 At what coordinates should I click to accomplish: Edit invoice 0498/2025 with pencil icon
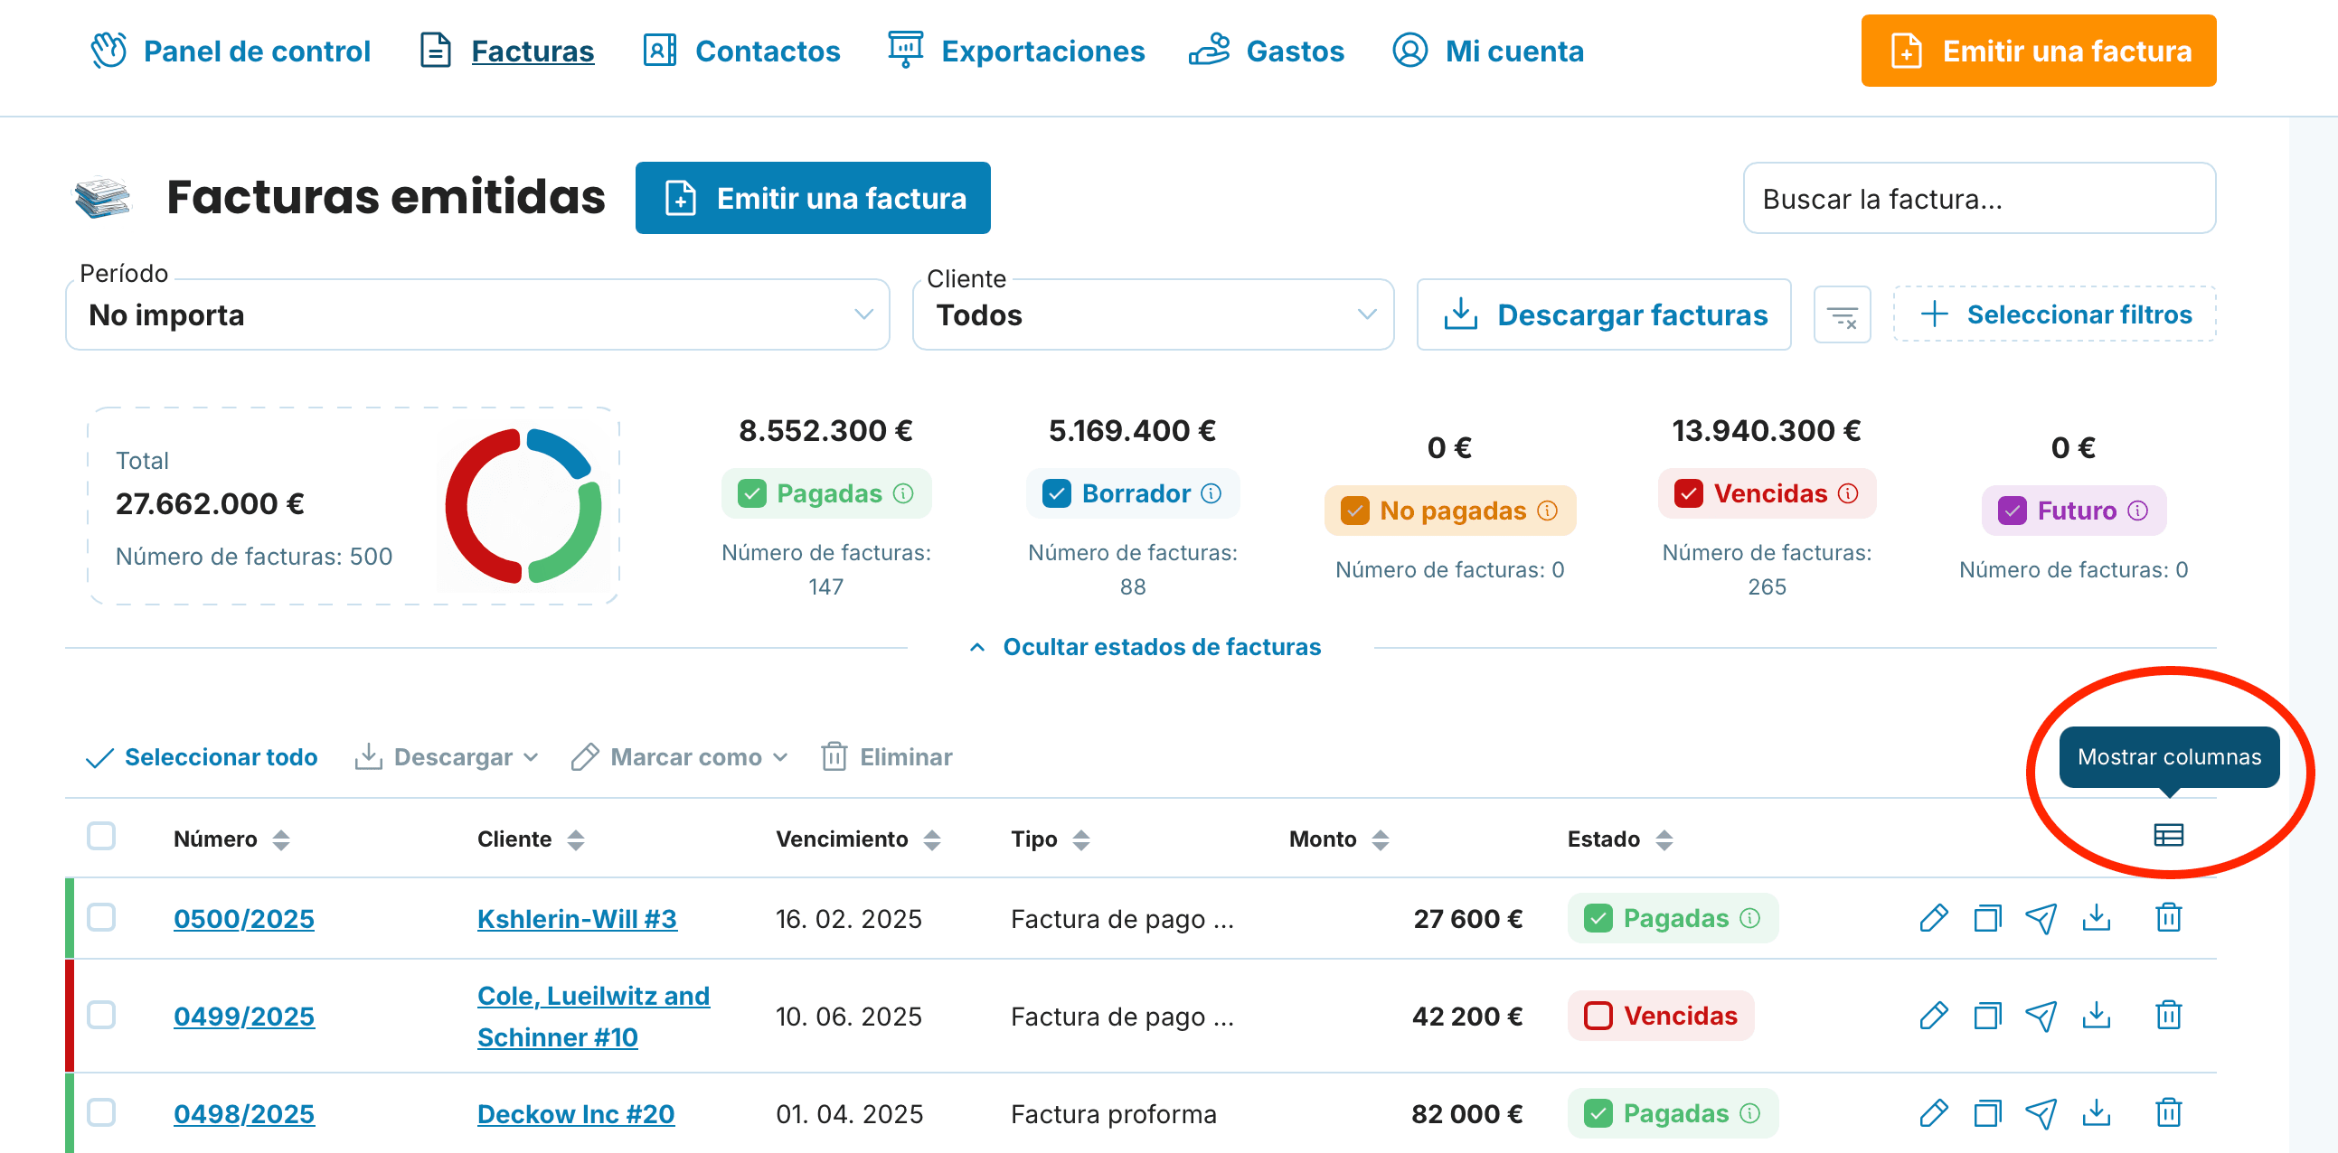point(1933,1113)
